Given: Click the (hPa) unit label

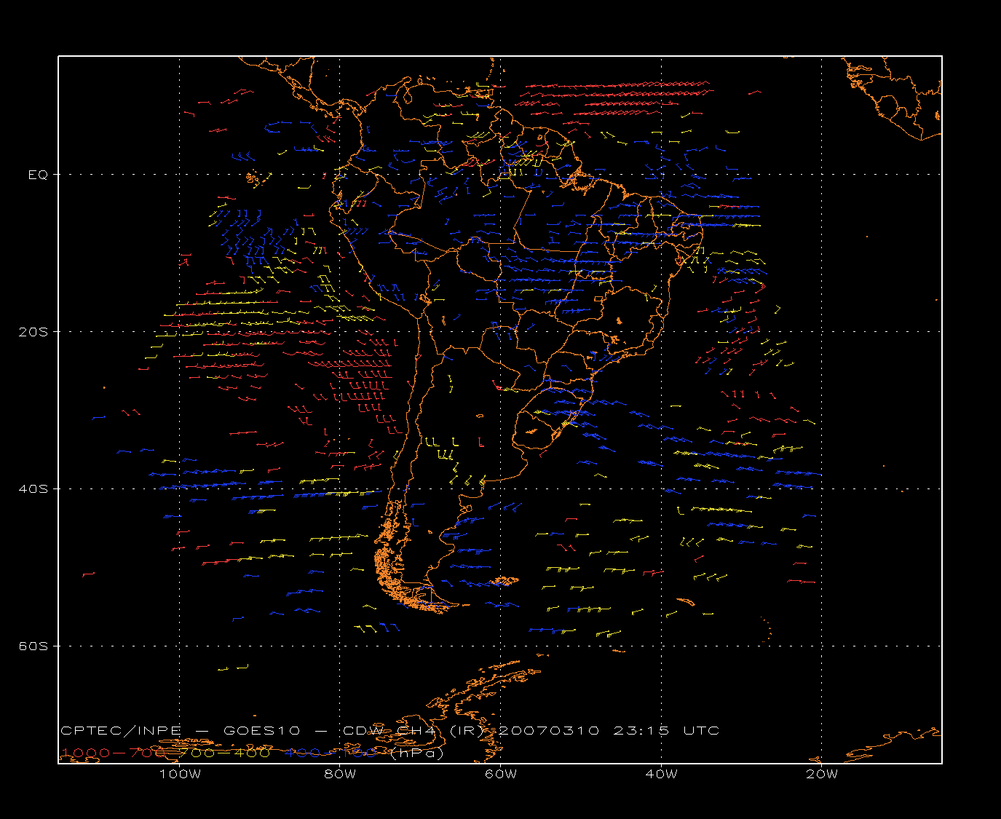Looking at the screenshot, I should 417,753.
